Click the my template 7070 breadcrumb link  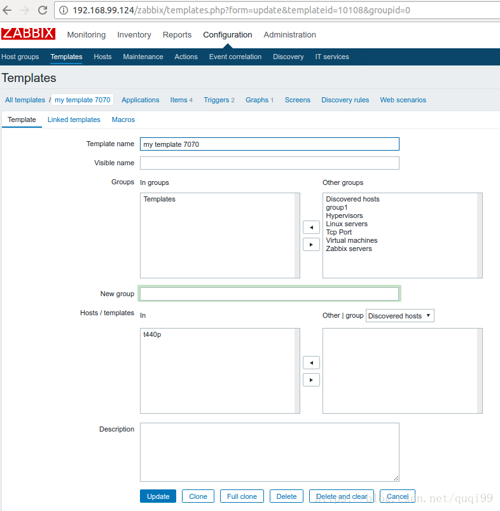[x=83, y=100]
